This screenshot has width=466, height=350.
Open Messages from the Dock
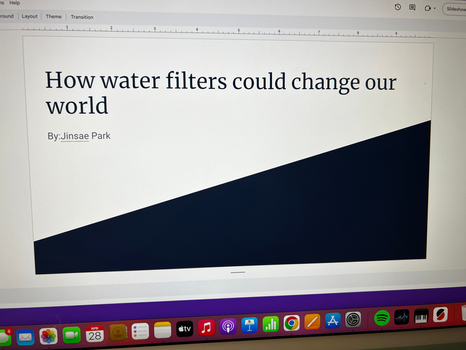pyautogui.click(x=5, y=337)
